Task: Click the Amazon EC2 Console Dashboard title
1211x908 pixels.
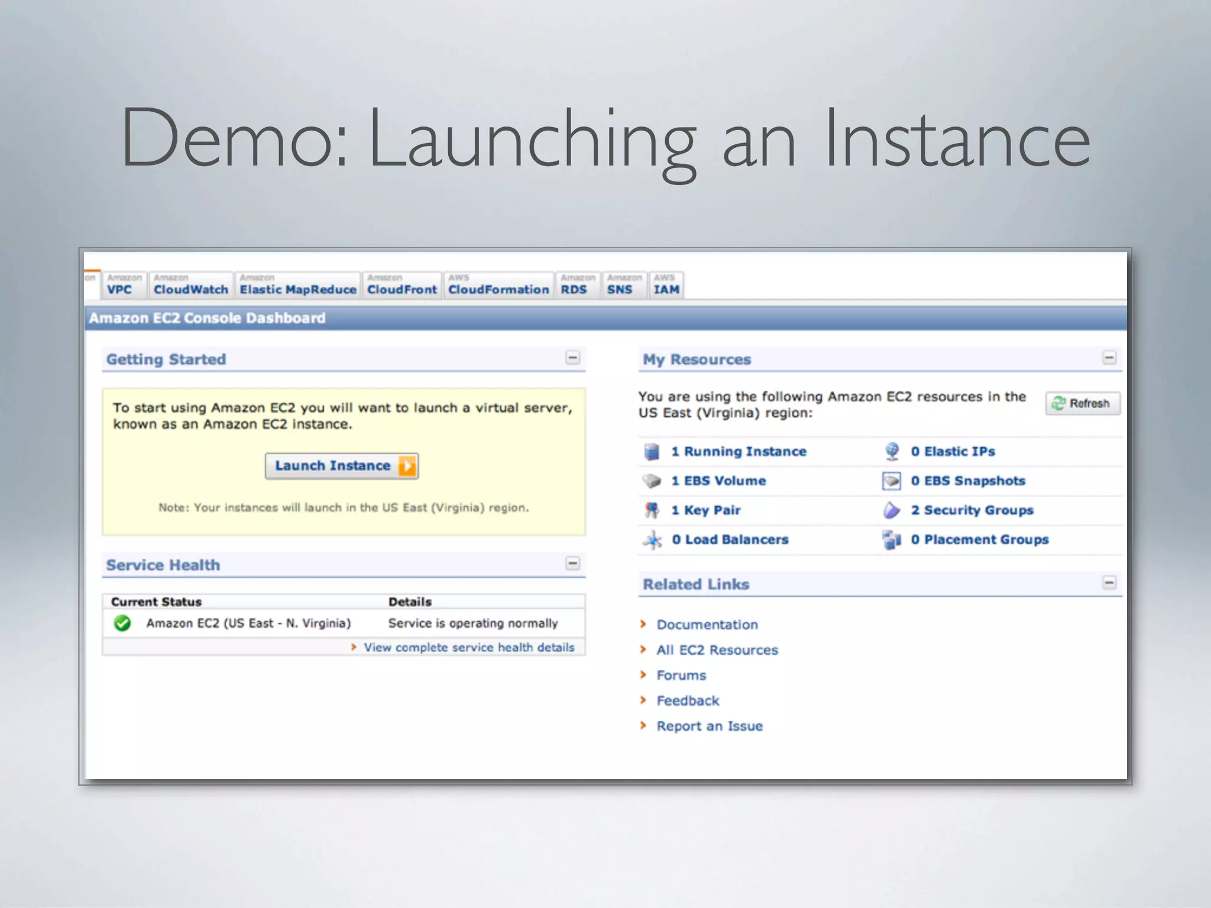Action: point(207,319)
